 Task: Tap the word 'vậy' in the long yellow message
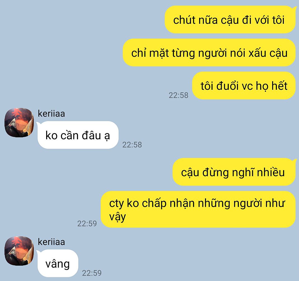click(x=117, y=217)
